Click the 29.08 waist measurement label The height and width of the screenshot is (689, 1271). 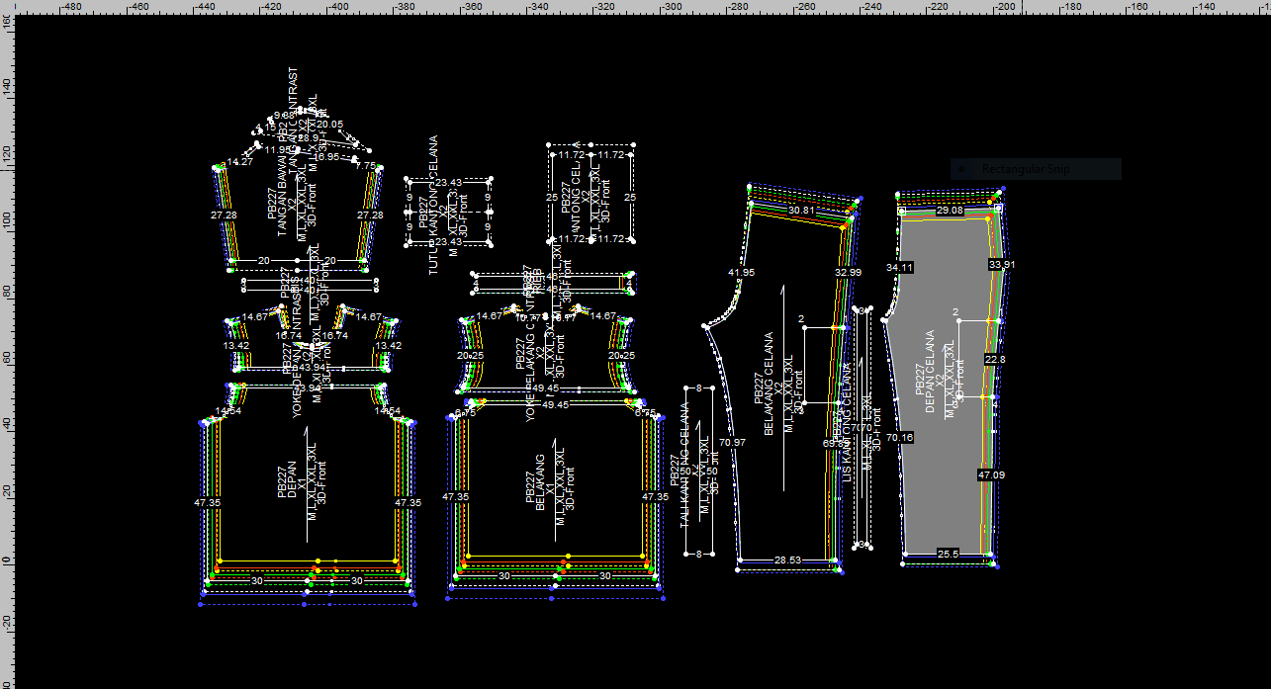[x=951, y=211]
